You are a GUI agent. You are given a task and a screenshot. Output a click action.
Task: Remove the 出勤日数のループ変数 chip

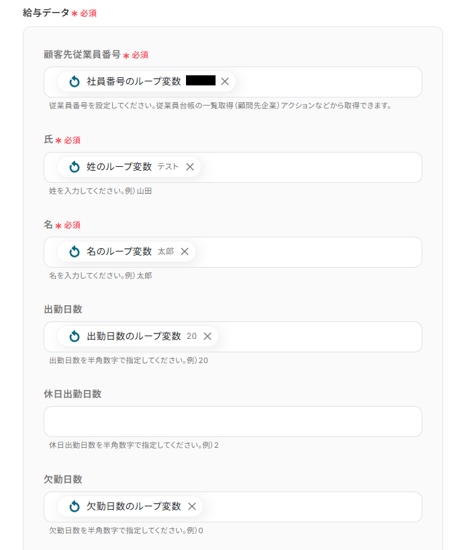207,336
